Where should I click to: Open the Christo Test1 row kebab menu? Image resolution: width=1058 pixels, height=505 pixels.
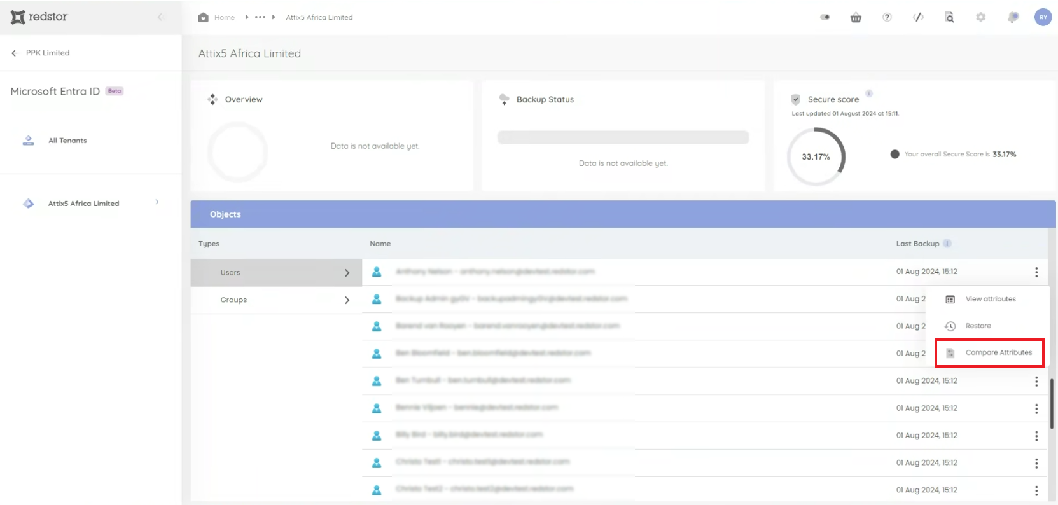click(x=1036, y=464)
